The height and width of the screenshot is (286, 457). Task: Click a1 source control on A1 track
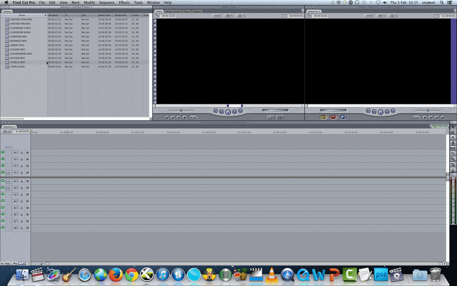[8, 182]
